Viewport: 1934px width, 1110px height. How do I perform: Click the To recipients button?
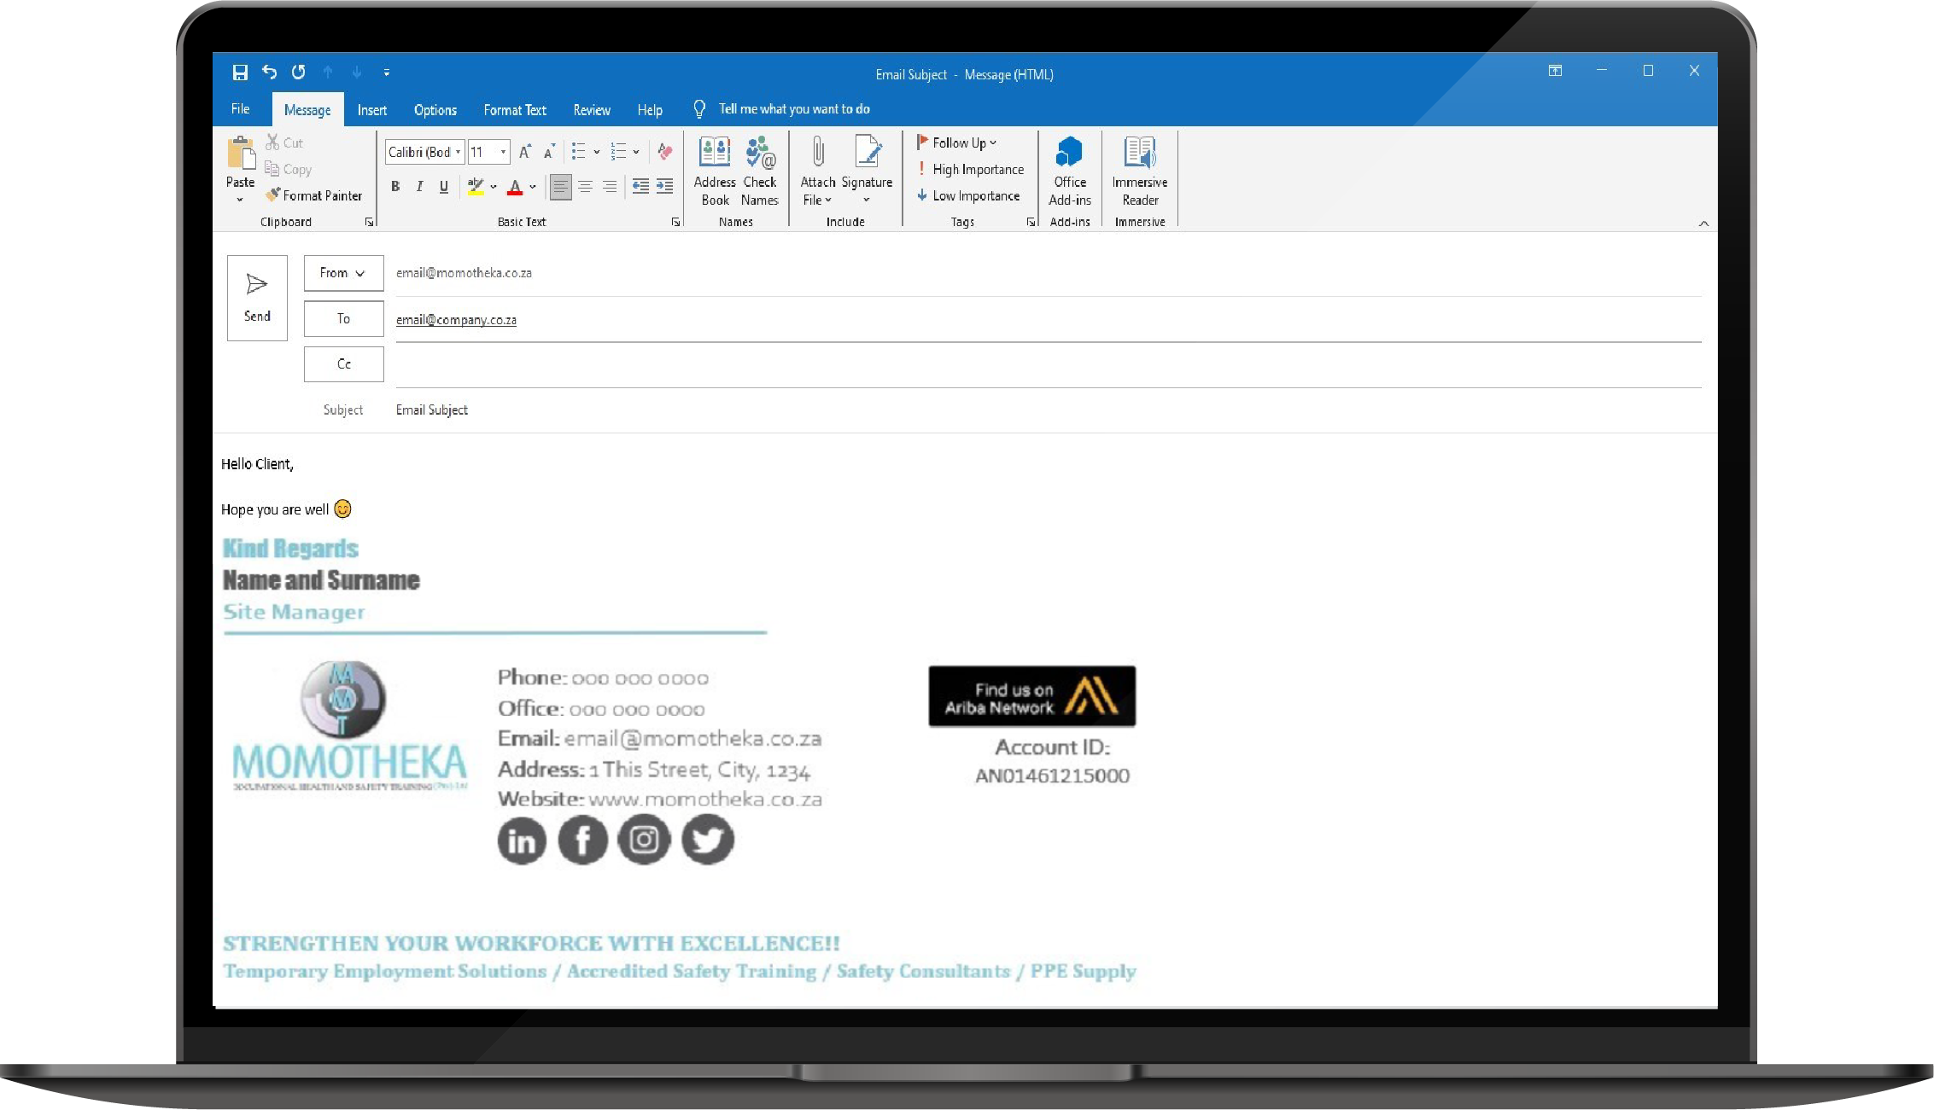343,319
